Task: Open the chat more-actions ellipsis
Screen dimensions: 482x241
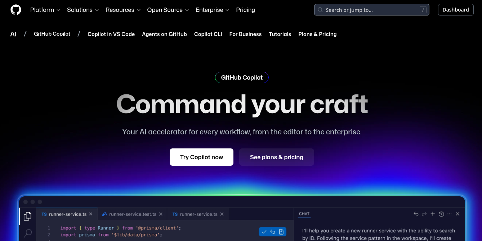Action: [x=449, y=214]
